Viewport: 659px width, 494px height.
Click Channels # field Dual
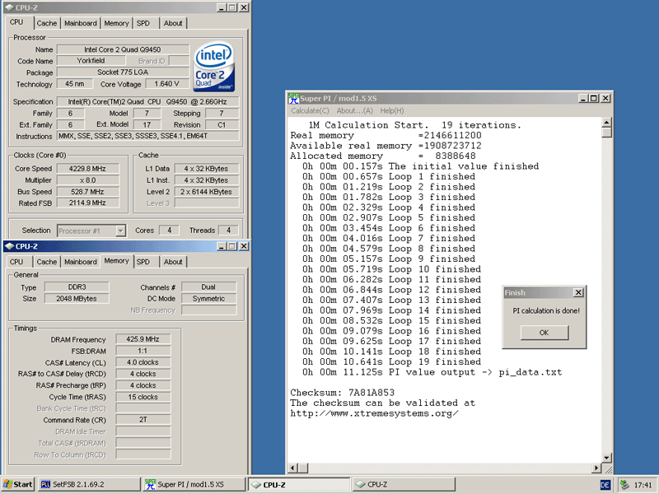(208, 287)
